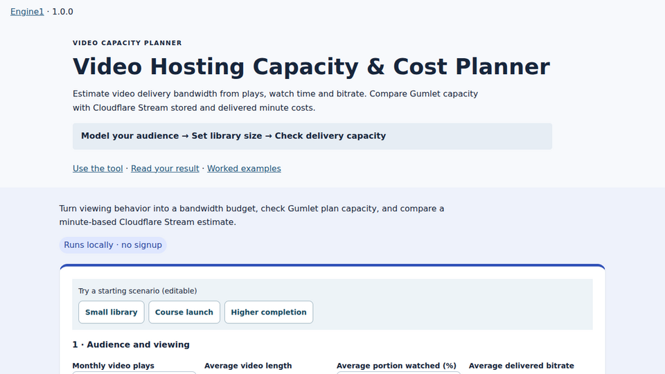Click the 'VIDEO CAPACITY PLANNER' eyebrow label
The image size is (665, 374).
[127, 43]
